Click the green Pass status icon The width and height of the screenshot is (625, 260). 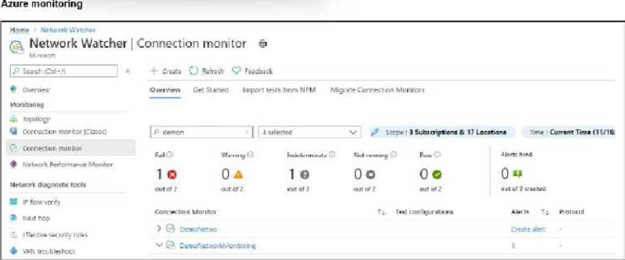click(x=437, y=175)
